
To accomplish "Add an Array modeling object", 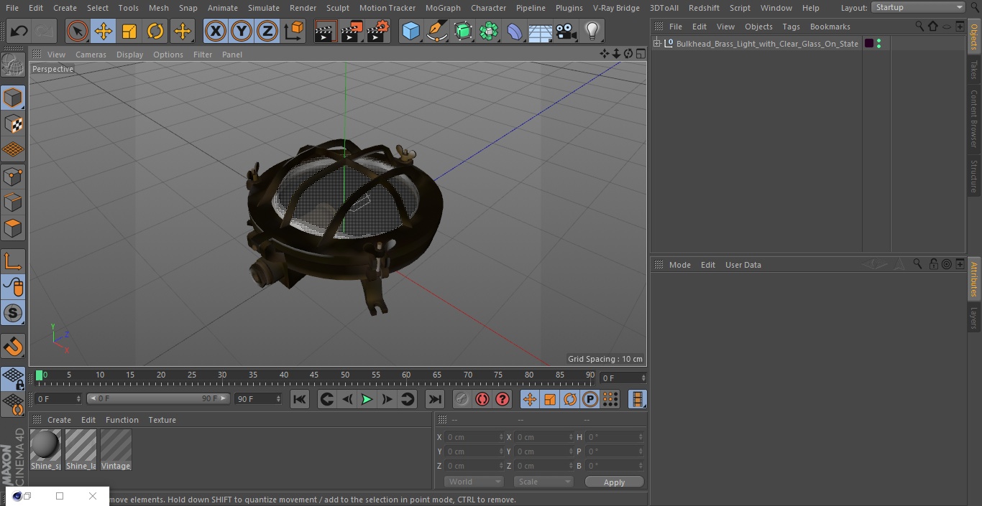I will point(489,31).
